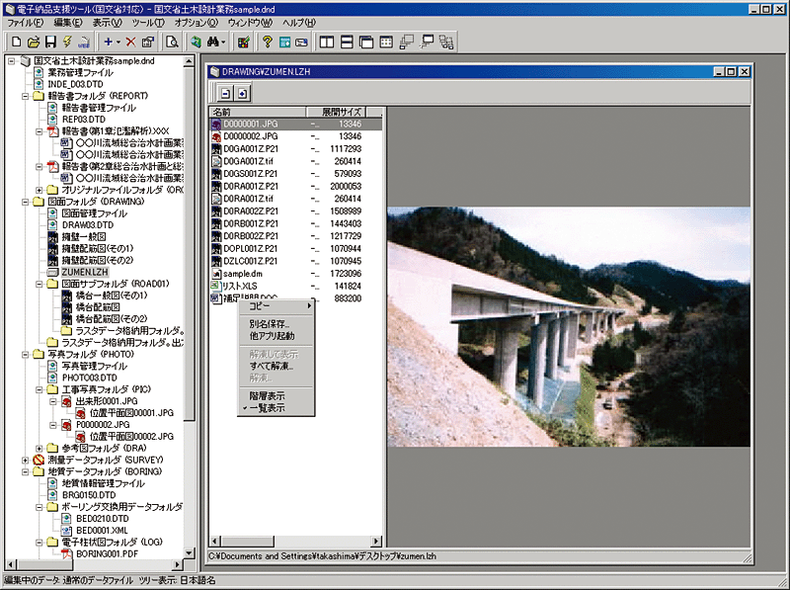This screenshot has width=790, height=590.
Task: Select the checked 一覧表示 option in context menu
Action: 267,407
